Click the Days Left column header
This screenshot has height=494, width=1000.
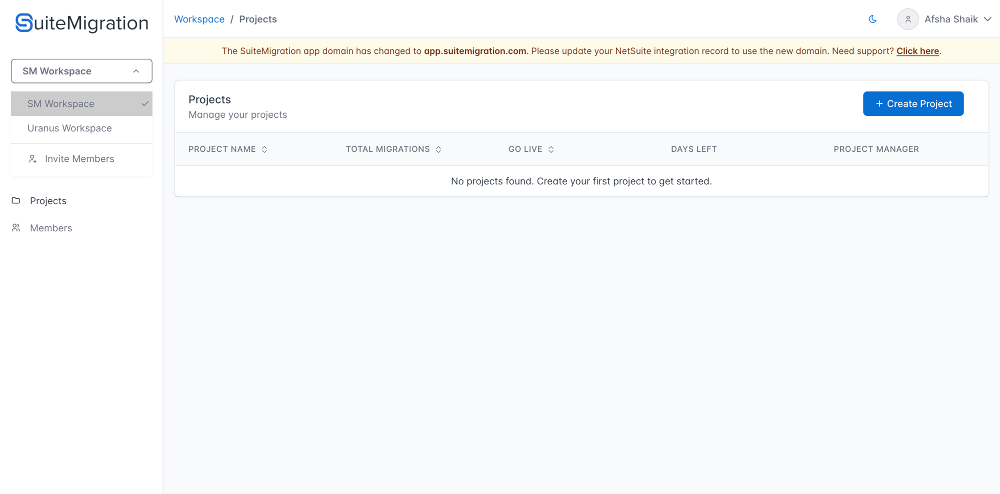click(x=694, y=149)
